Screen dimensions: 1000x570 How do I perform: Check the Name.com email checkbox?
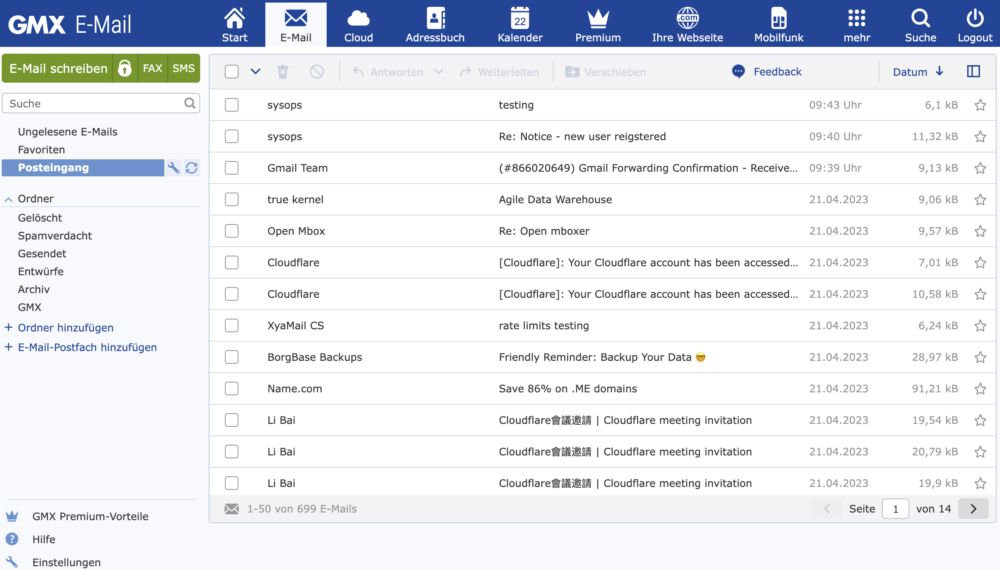[x=232, y=389]
